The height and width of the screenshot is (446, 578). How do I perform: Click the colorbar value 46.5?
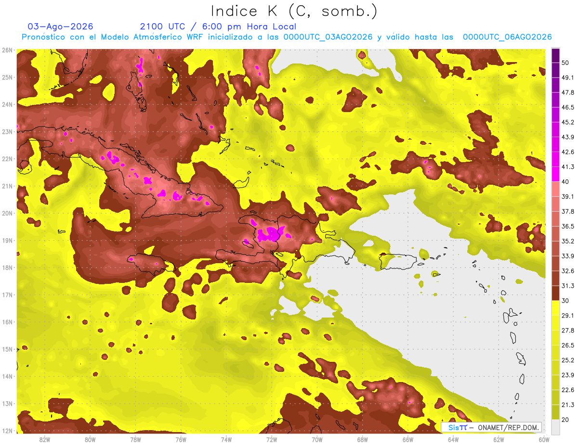[568, 107]
